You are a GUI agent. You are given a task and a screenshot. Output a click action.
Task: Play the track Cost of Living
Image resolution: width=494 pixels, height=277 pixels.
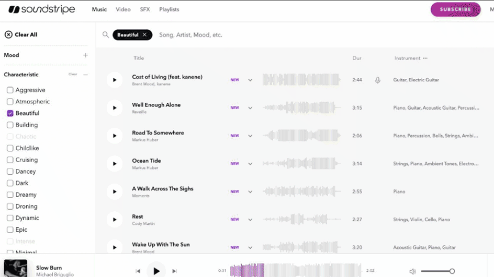click(115, 80)
